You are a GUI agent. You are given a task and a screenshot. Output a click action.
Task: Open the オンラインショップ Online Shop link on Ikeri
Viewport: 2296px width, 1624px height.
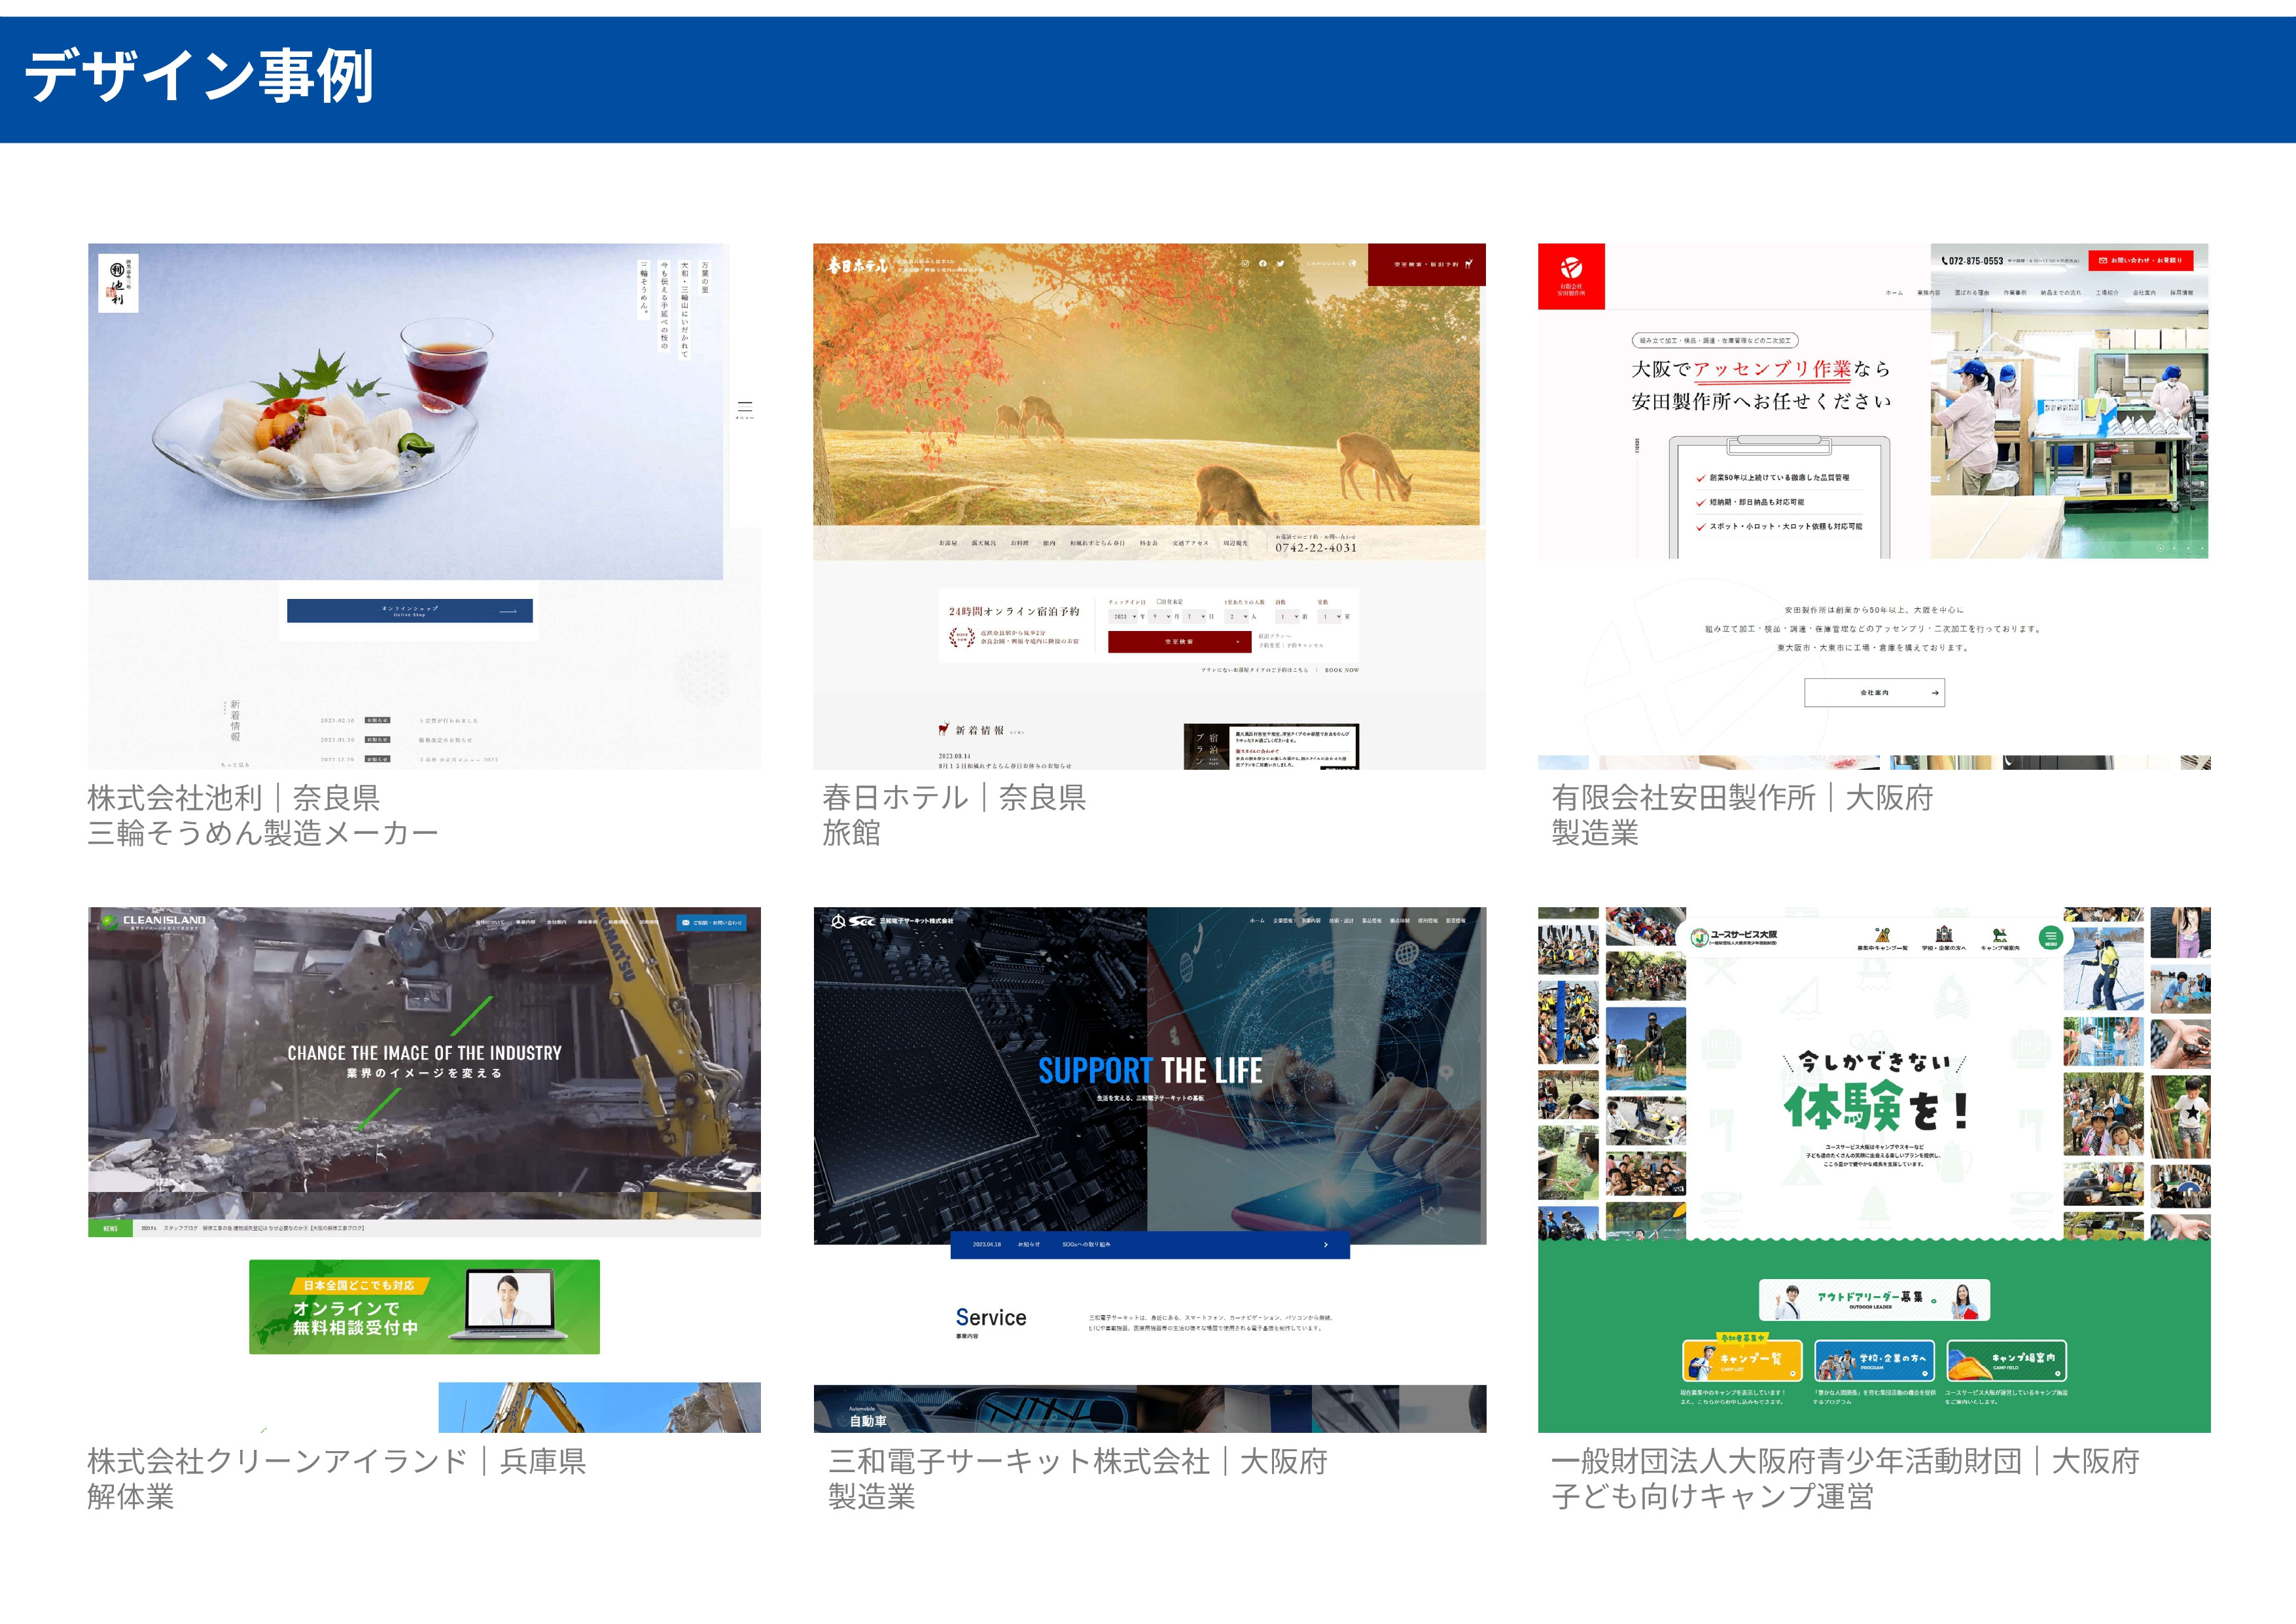(x=410, y=610)
